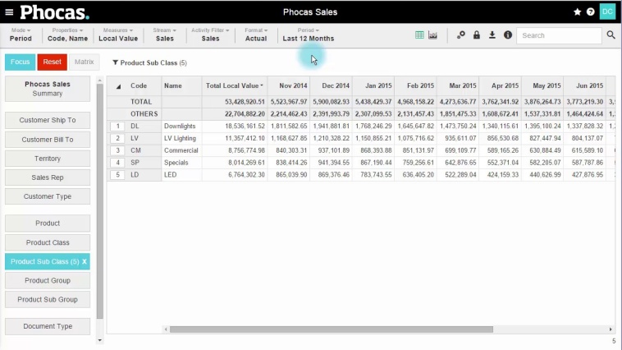Click the Nov 2014 column header

click(x=289, y=85)
